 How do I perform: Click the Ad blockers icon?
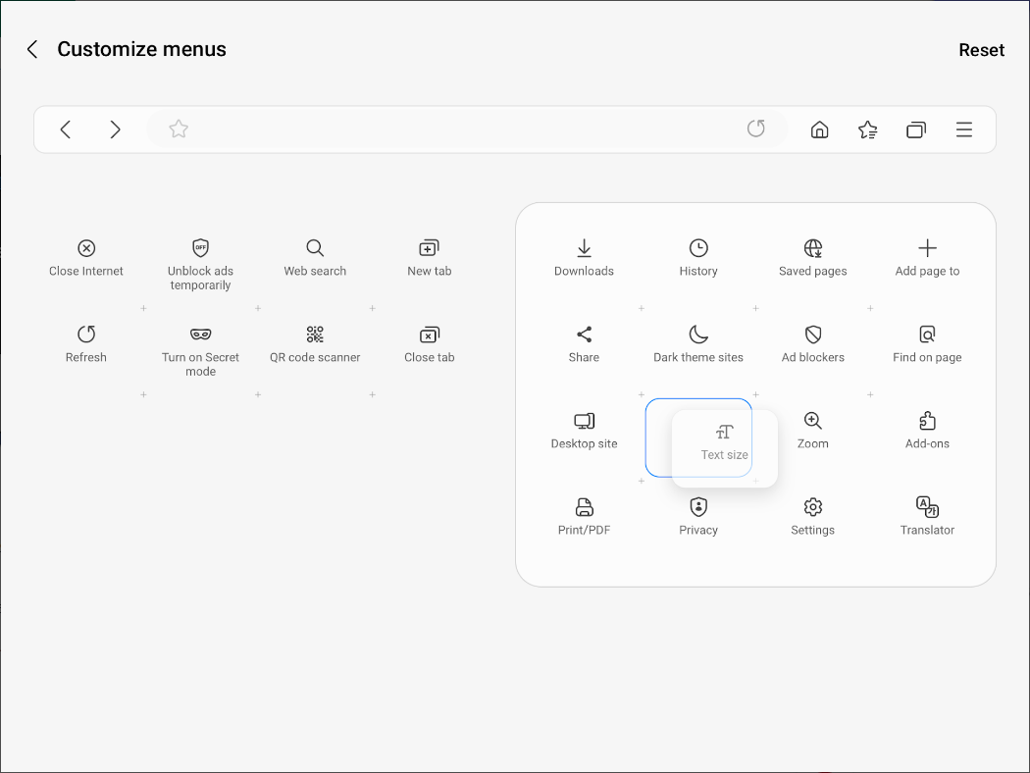812,335
